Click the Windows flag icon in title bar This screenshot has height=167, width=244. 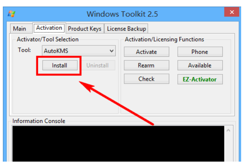[11, 14]
